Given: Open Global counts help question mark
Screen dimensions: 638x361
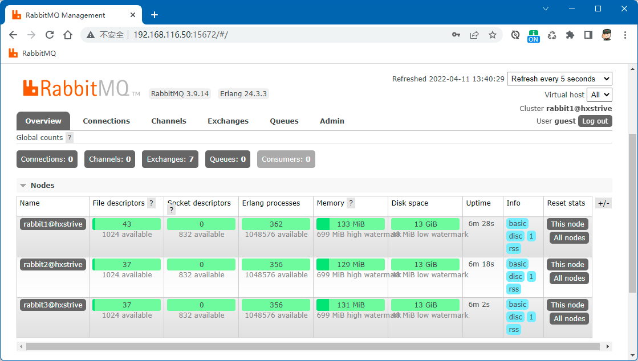Looking at the screenshot, I should (x=70, y=137).
